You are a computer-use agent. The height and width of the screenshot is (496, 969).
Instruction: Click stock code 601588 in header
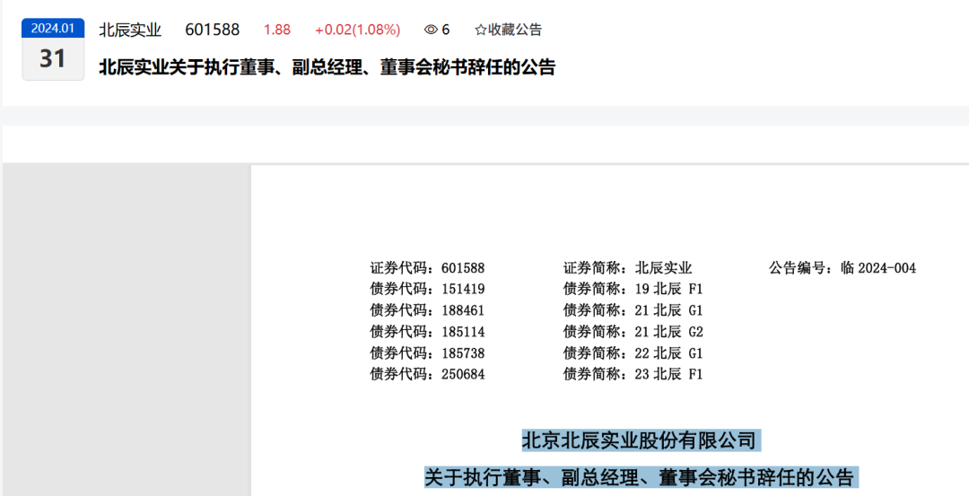(212, 30)
